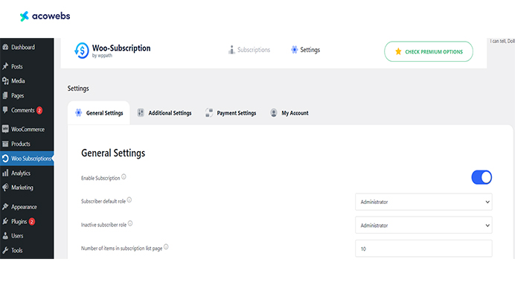
Task: Click the Settings page heading text
Action: pyautogui.click(x=78, y=89)
